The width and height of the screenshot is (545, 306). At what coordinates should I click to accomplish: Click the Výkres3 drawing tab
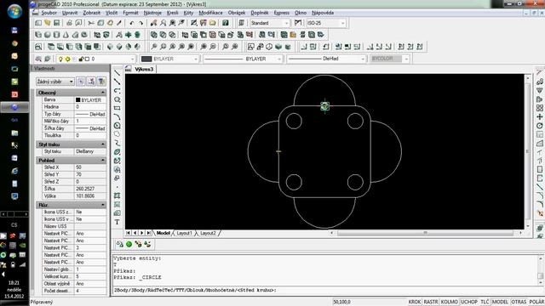click(x=144, y=69)
